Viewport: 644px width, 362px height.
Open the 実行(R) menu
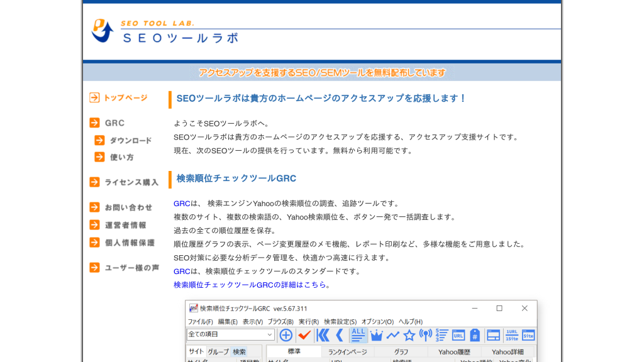coord(308,322)
